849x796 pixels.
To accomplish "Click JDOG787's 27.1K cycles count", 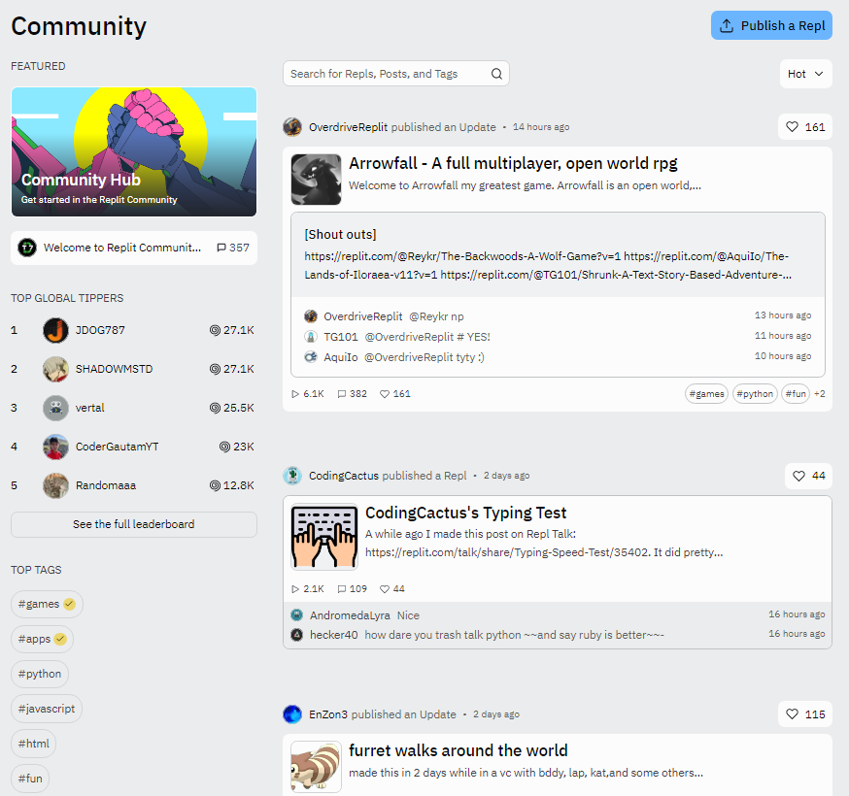I will pos(232,330).
